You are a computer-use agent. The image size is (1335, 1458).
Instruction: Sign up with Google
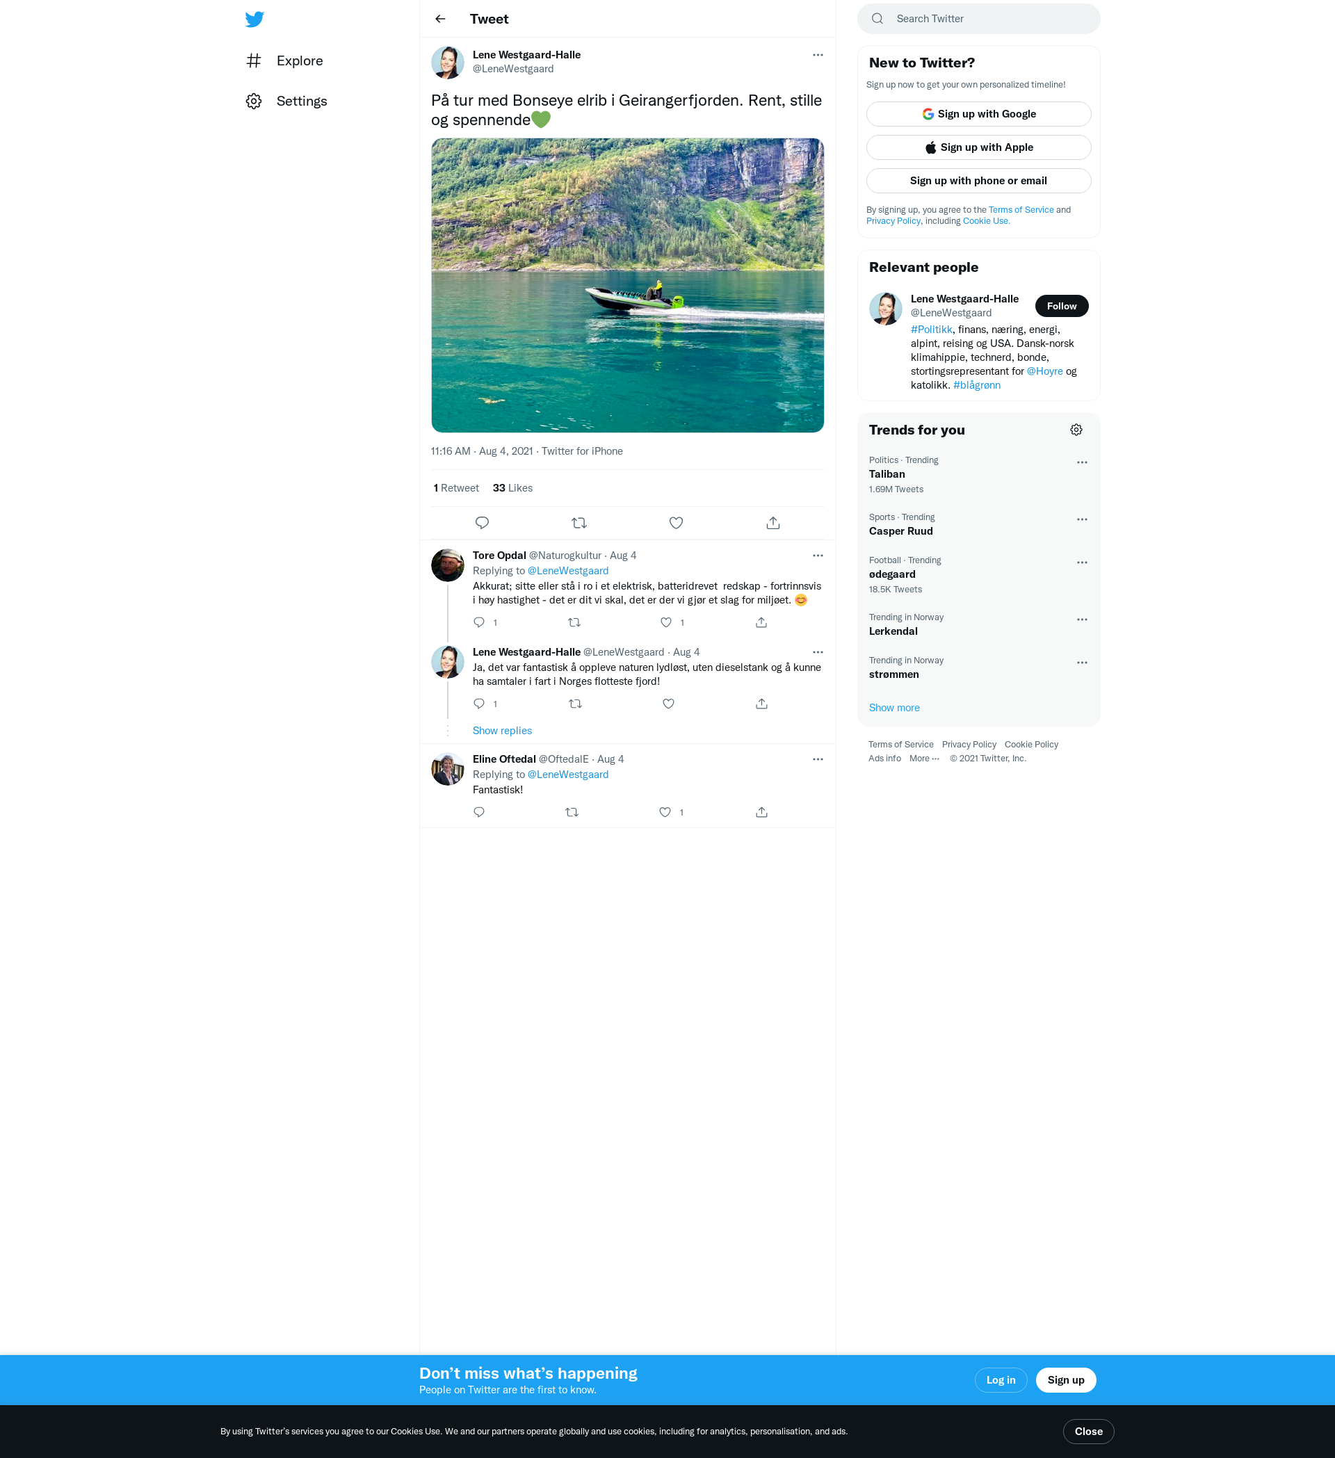(x=978, y=114)
